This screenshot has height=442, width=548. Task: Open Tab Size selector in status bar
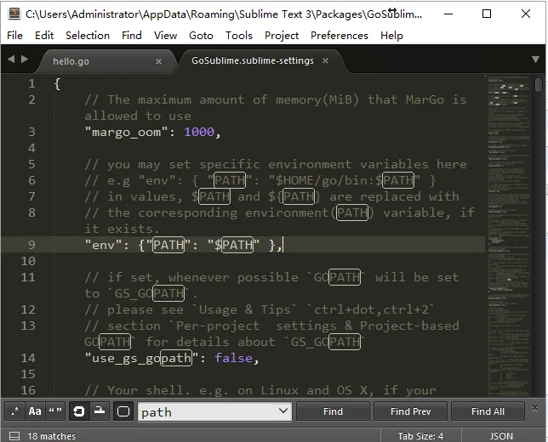point(420,436)
